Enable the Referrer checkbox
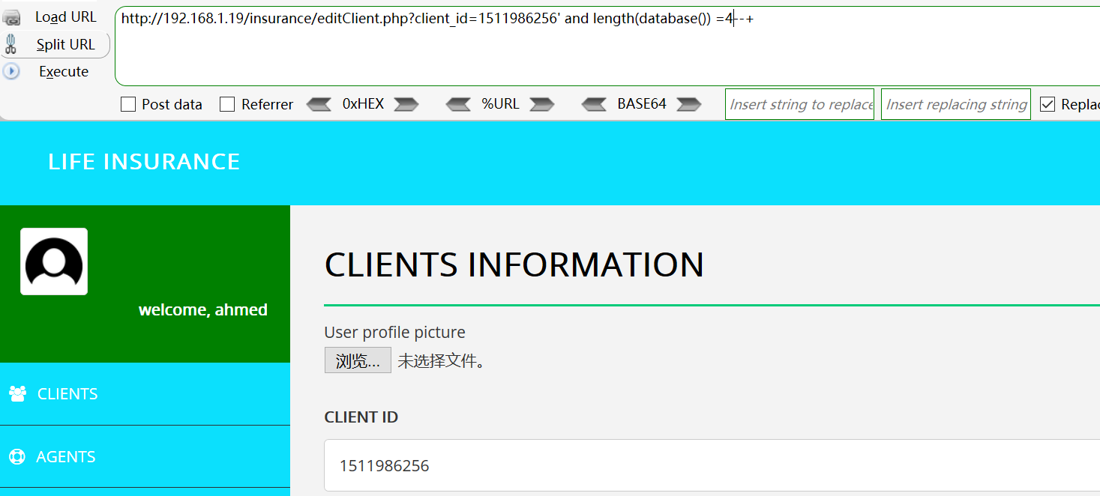Screen dimensions: 1100x496 pos(227,104)
